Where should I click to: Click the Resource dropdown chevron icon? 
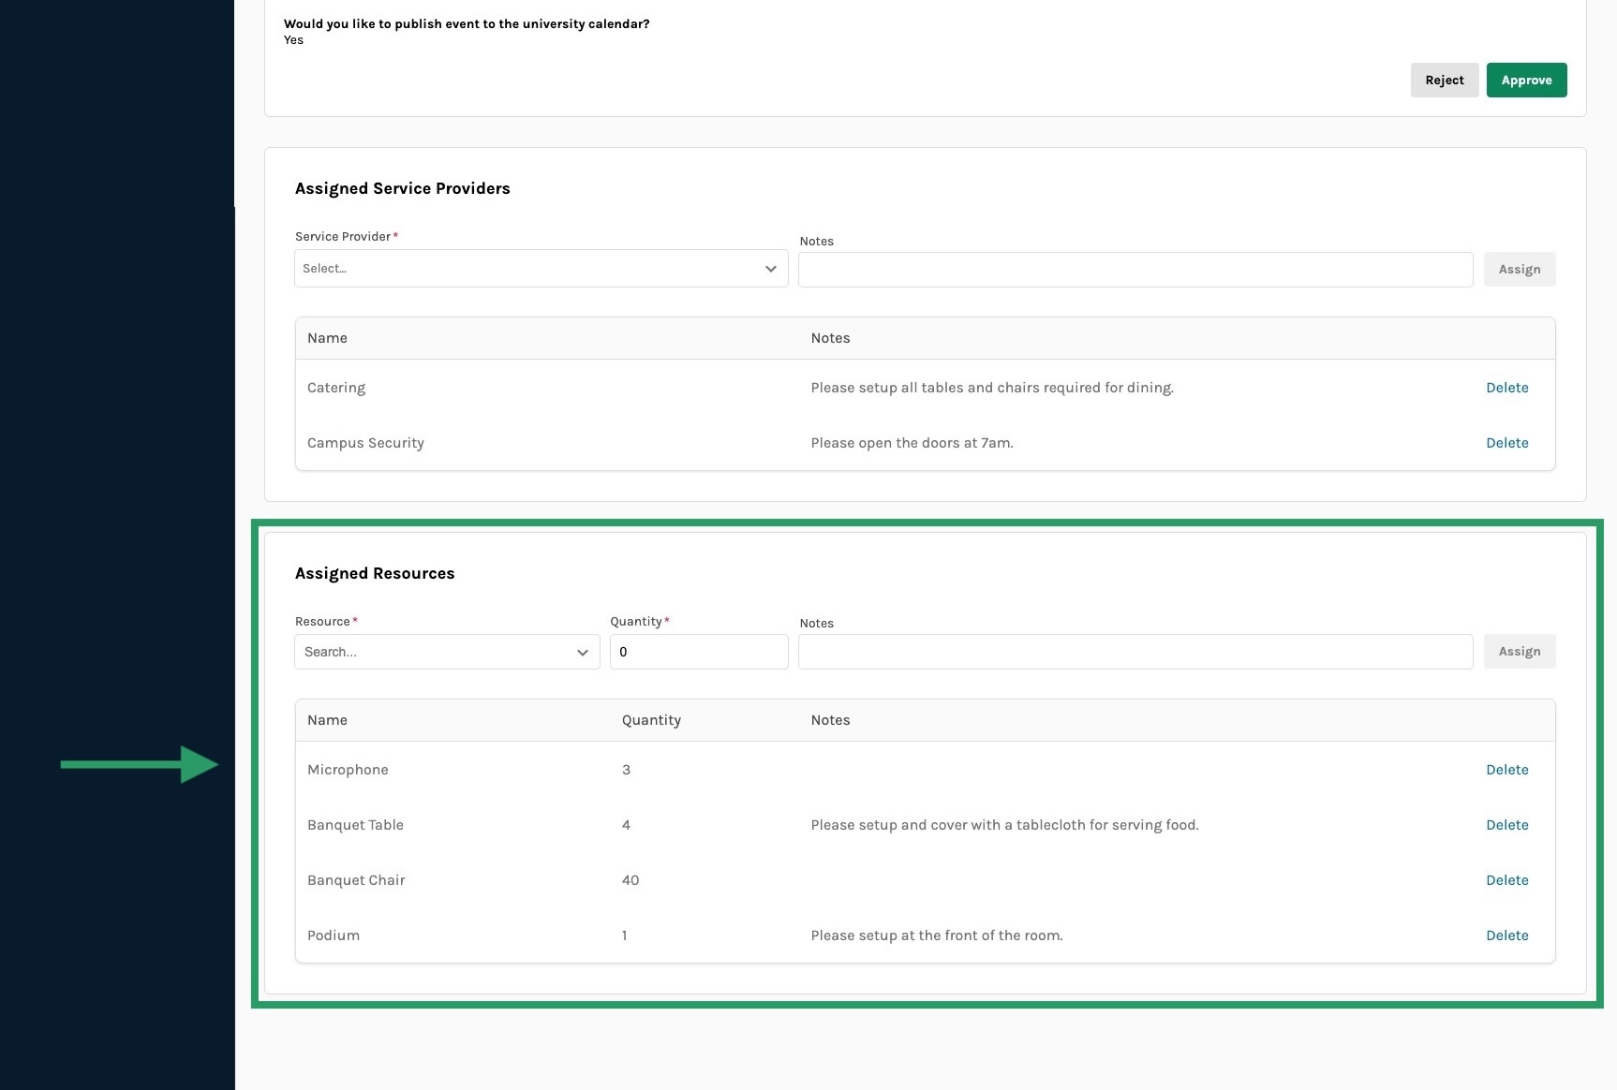582,653
